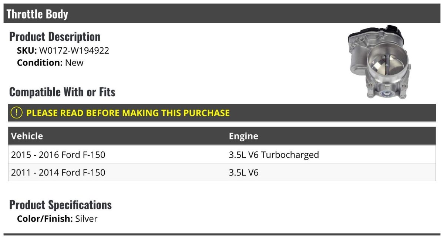Image resolution: width=444 pixels, height=239 pixels.
Task: Click the Throttle Body title header
Action: [37, 14]
